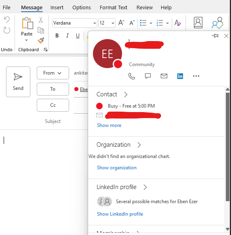Expand the From account dropdown

[x=53, y=73]
